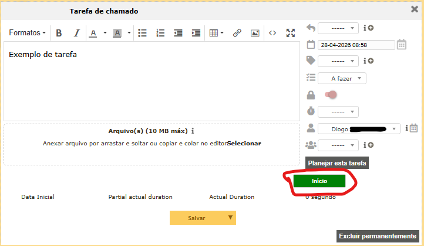This screenshot has width=424, height=246.
Task: Increase the text indent
Action: coord(196,33)
